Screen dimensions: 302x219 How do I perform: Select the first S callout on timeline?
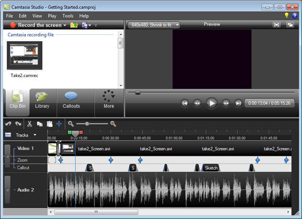click(90, 168)
